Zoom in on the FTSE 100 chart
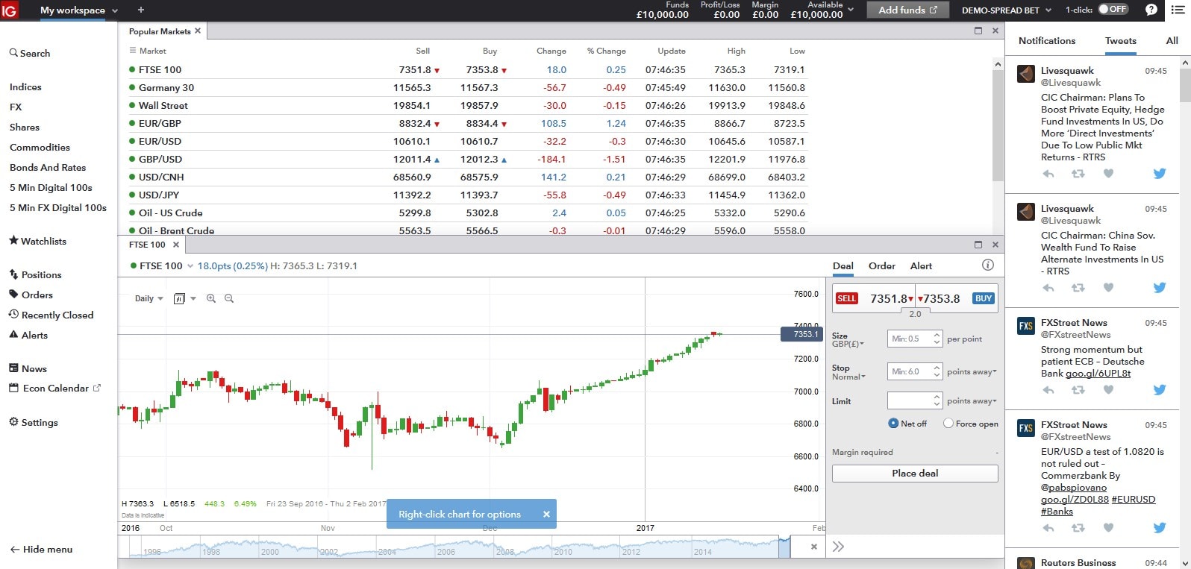This screenshot has height=569, width=1191. pos(211,298)
